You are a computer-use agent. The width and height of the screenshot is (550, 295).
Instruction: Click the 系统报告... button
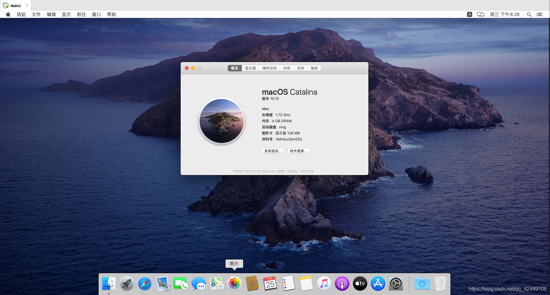[273, 151]
